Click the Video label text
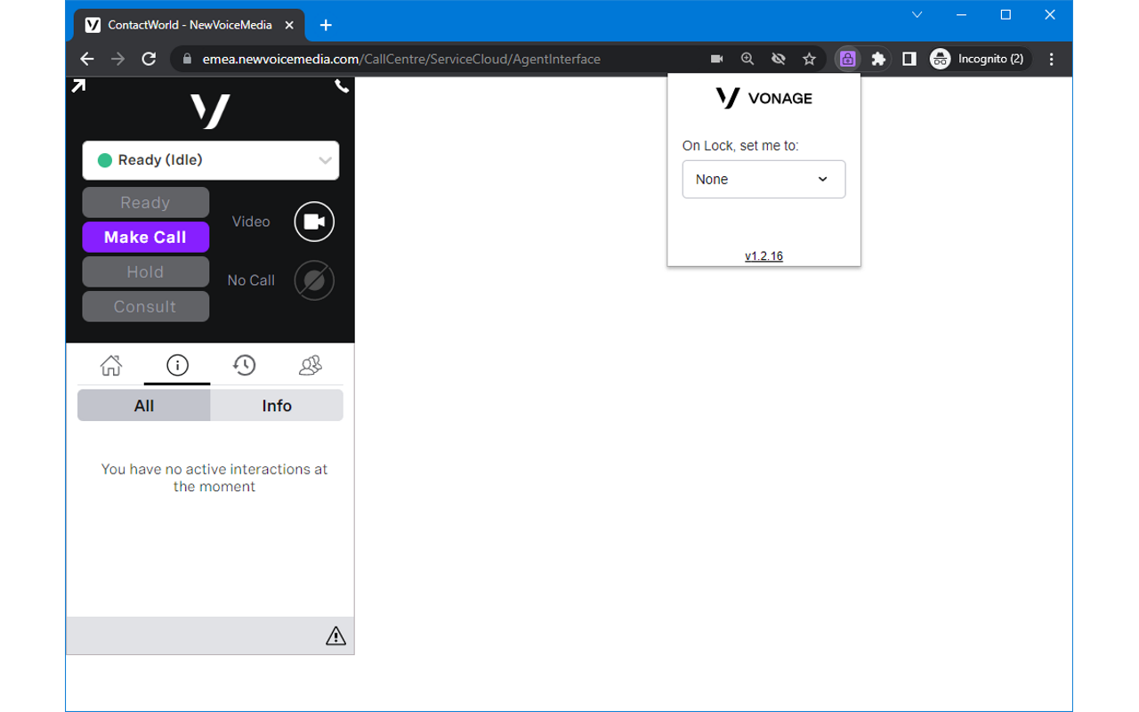Viewport: 1139px width, 712px height. coord(251,222)
